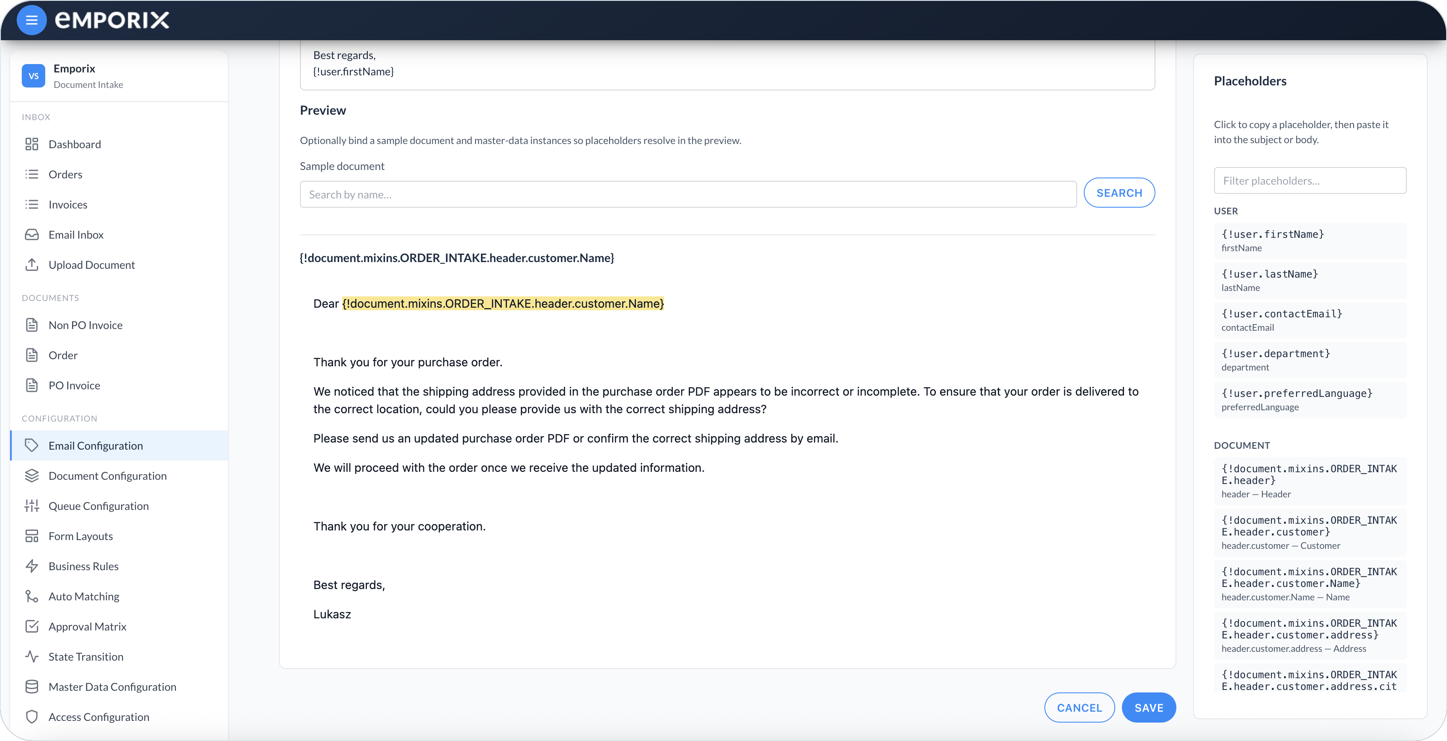Click the Invoices list icon

[x=31, y=205]
